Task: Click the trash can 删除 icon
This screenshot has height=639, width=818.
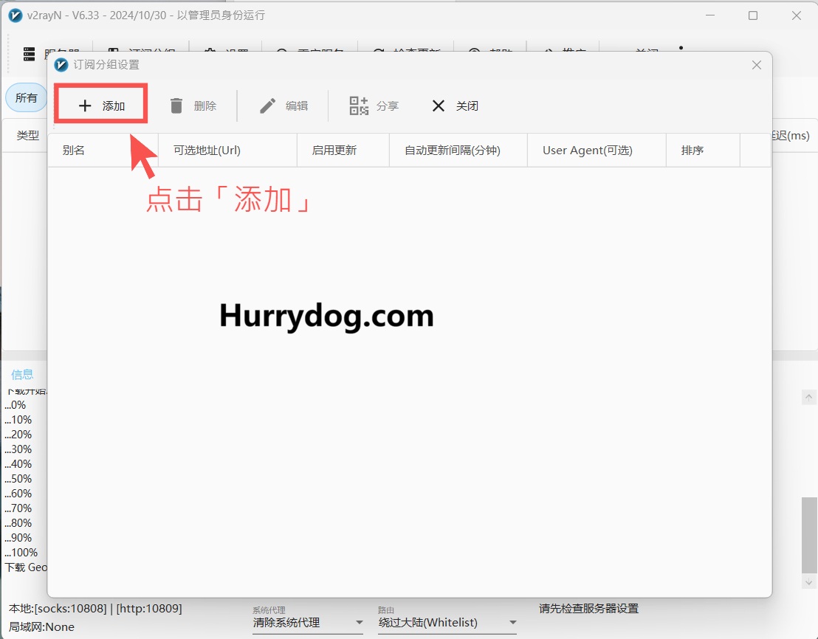Action: pos(176,106)
